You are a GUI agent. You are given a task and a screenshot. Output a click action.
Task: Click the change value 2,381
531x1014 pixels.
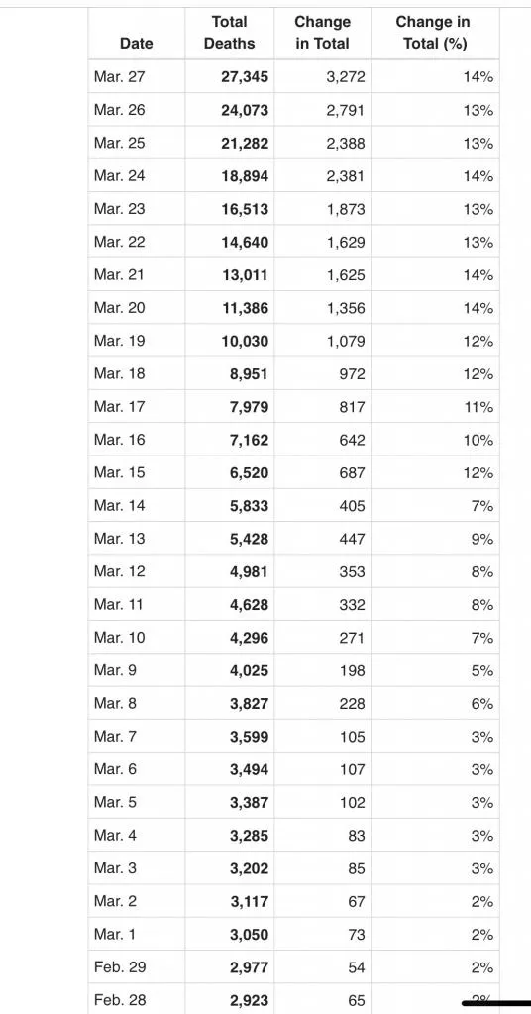point(346,176)
